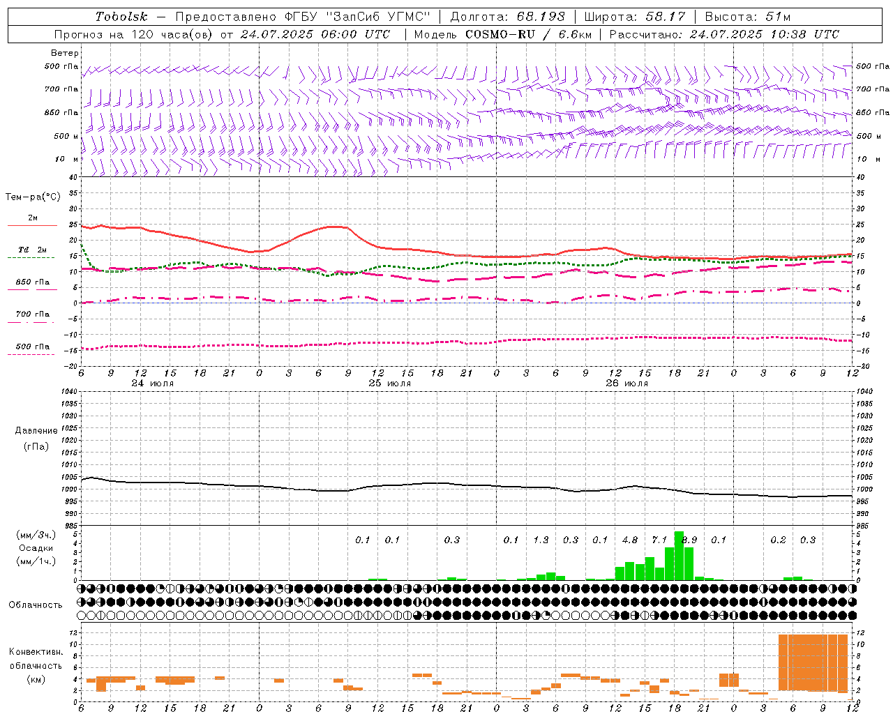Screen dimensions: 893x714
Task: Click the 'Ветер' wind panel label
Action: pos(65,53)
